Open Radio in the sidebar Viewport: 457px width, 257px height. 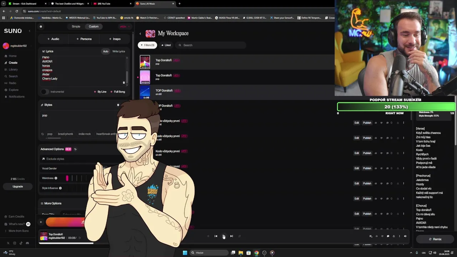point(10,83)
